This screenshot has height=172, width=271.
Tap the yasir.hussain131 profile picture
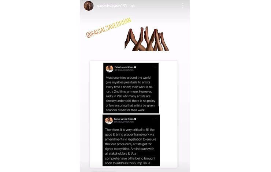click(x=89, y=5)
